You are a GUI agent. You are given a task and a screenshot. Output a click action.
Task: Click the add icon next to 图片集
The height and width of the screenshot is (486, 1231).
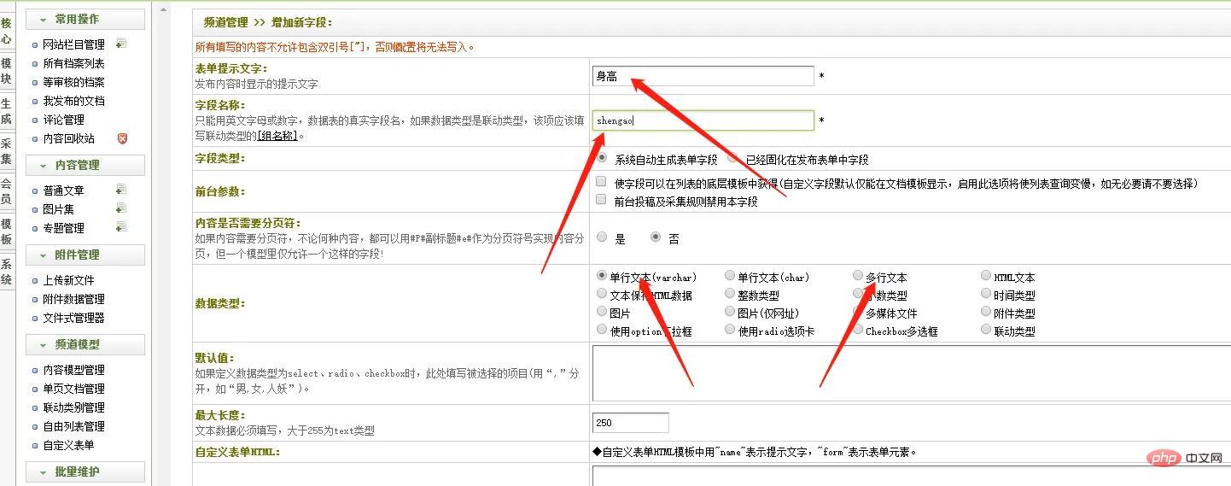121,208
